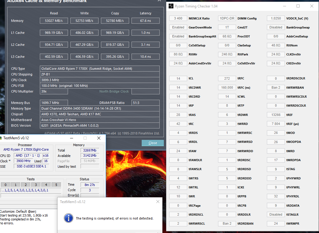This screenshot has width=319, height=233.
Task: Select test button 5 in TestMem5
Action: point(56,185)
